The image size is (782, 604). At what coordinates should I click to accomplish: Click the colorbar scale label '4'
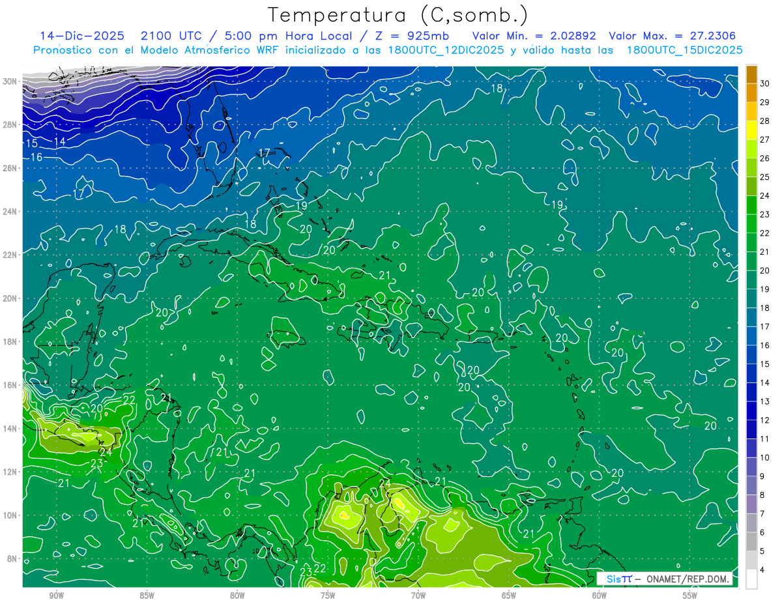click(x=762, y=570)
